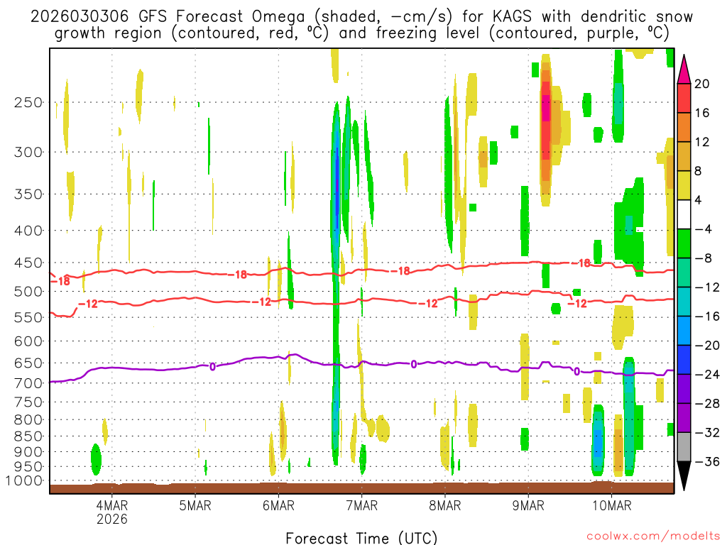The height and width of the screenshot is (545, 727).
Task: Click the 10MAR date label
Action: tap(611, 505)
